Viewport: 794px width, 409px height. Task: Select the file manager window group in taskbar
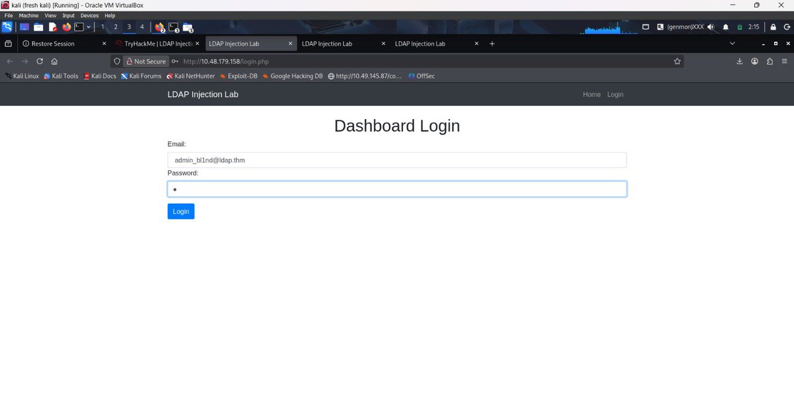pos(188,27)
